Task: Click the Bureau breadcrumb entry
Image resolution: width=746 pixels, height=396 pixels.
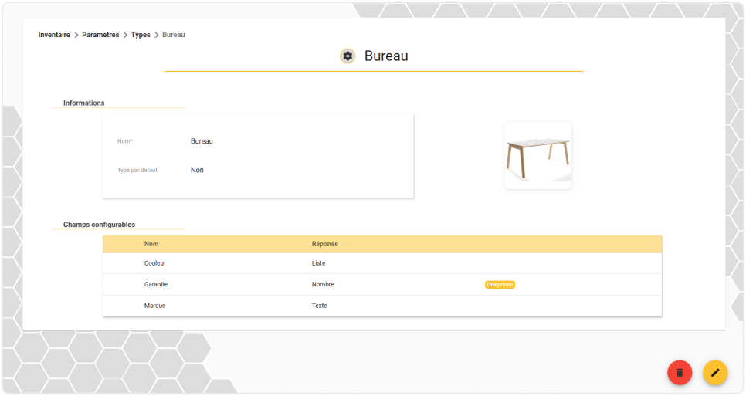Action: click(174, 35)
